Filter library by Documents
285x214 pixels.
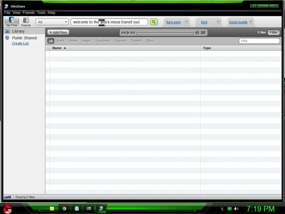point(103,41)
